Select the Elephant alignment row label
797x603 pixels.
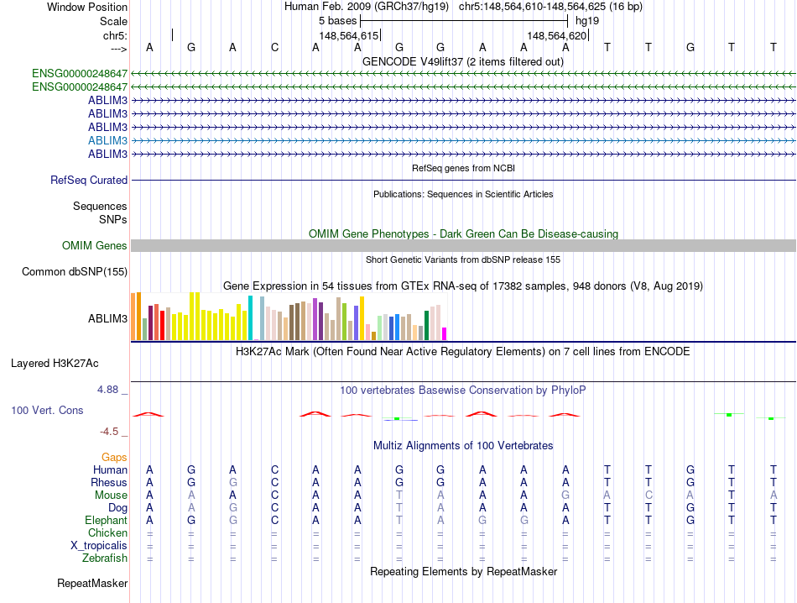coord(106,520)
